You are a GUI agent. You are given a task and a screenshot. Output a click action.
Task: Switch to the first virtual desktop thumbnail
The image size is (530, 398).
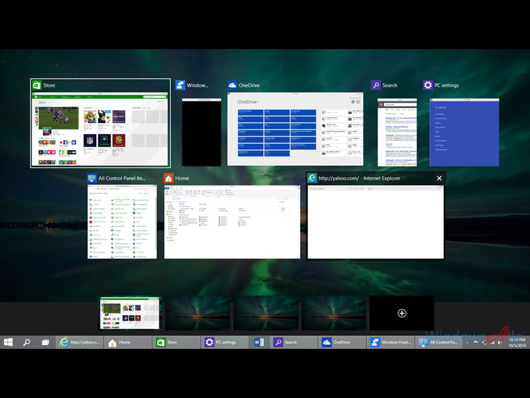pyautogui.click(x=131, y=313)
